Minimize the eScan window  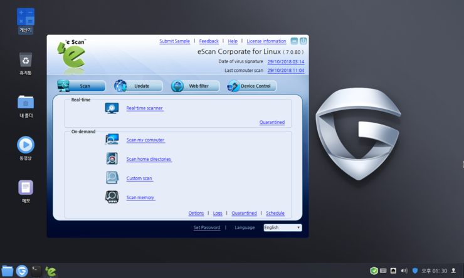pyautogui.click(x=294, y=41)
